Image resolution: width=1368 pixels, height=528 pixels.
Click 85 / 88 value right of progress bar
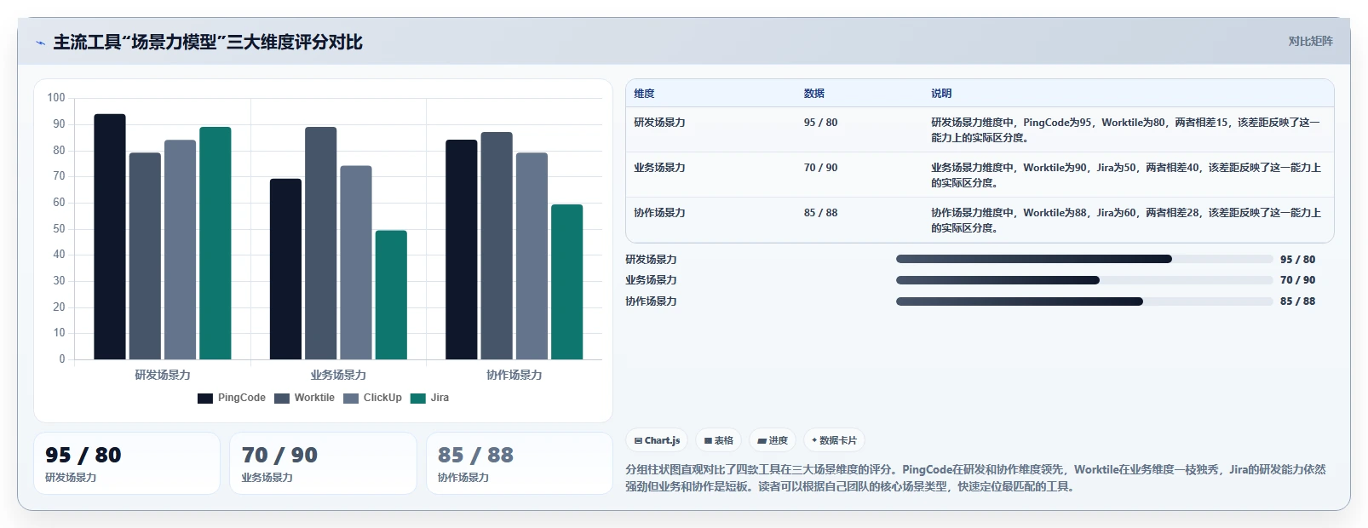(1297, 301)
